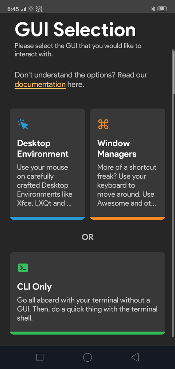Tap the Desktop Environment description text
Viewport: 175px width, 369px height.
(x=45, y=185)
